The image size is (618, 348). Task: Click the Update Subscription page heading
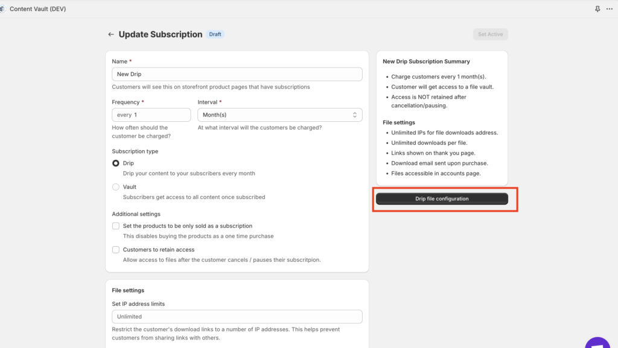click(161, 34)
